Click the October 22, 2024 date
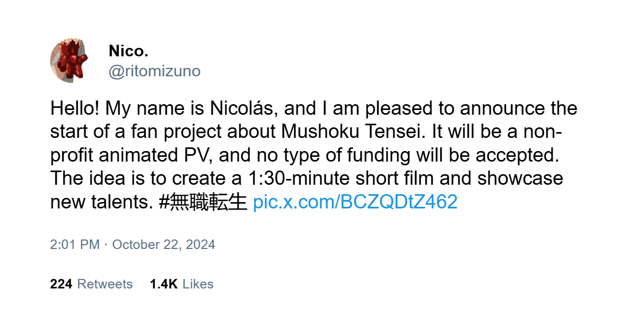The width and height of the screenshot is (632, 330). pyautogui.click(x=164, y=245)
